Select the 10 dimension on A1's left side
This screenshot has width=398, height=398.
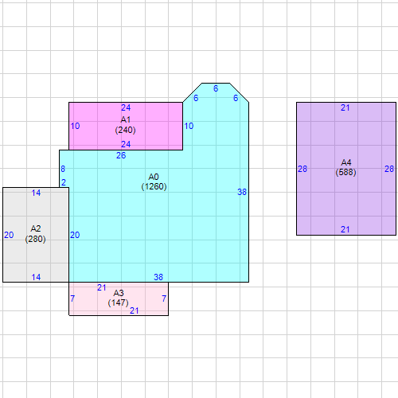(x=75, y=126)
